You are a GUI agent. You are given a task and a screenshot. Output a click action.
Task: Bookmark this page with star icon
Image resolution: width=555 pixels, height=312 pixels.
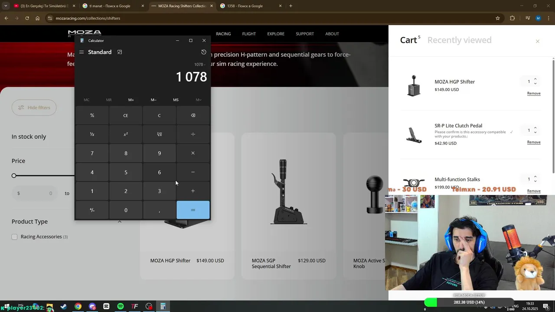coord(498,18)
